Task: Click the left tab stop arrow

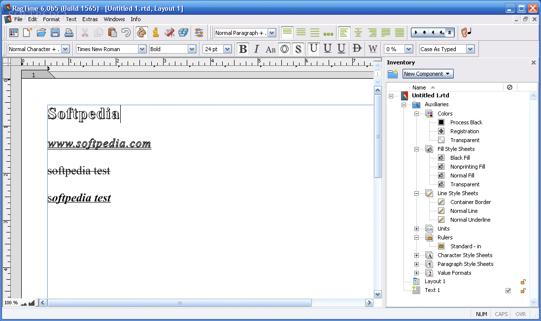Action: coord(416,32)
